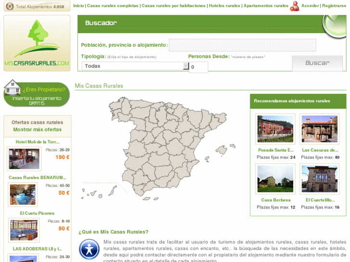Click the Canary Islands on the map

point(99,192)
